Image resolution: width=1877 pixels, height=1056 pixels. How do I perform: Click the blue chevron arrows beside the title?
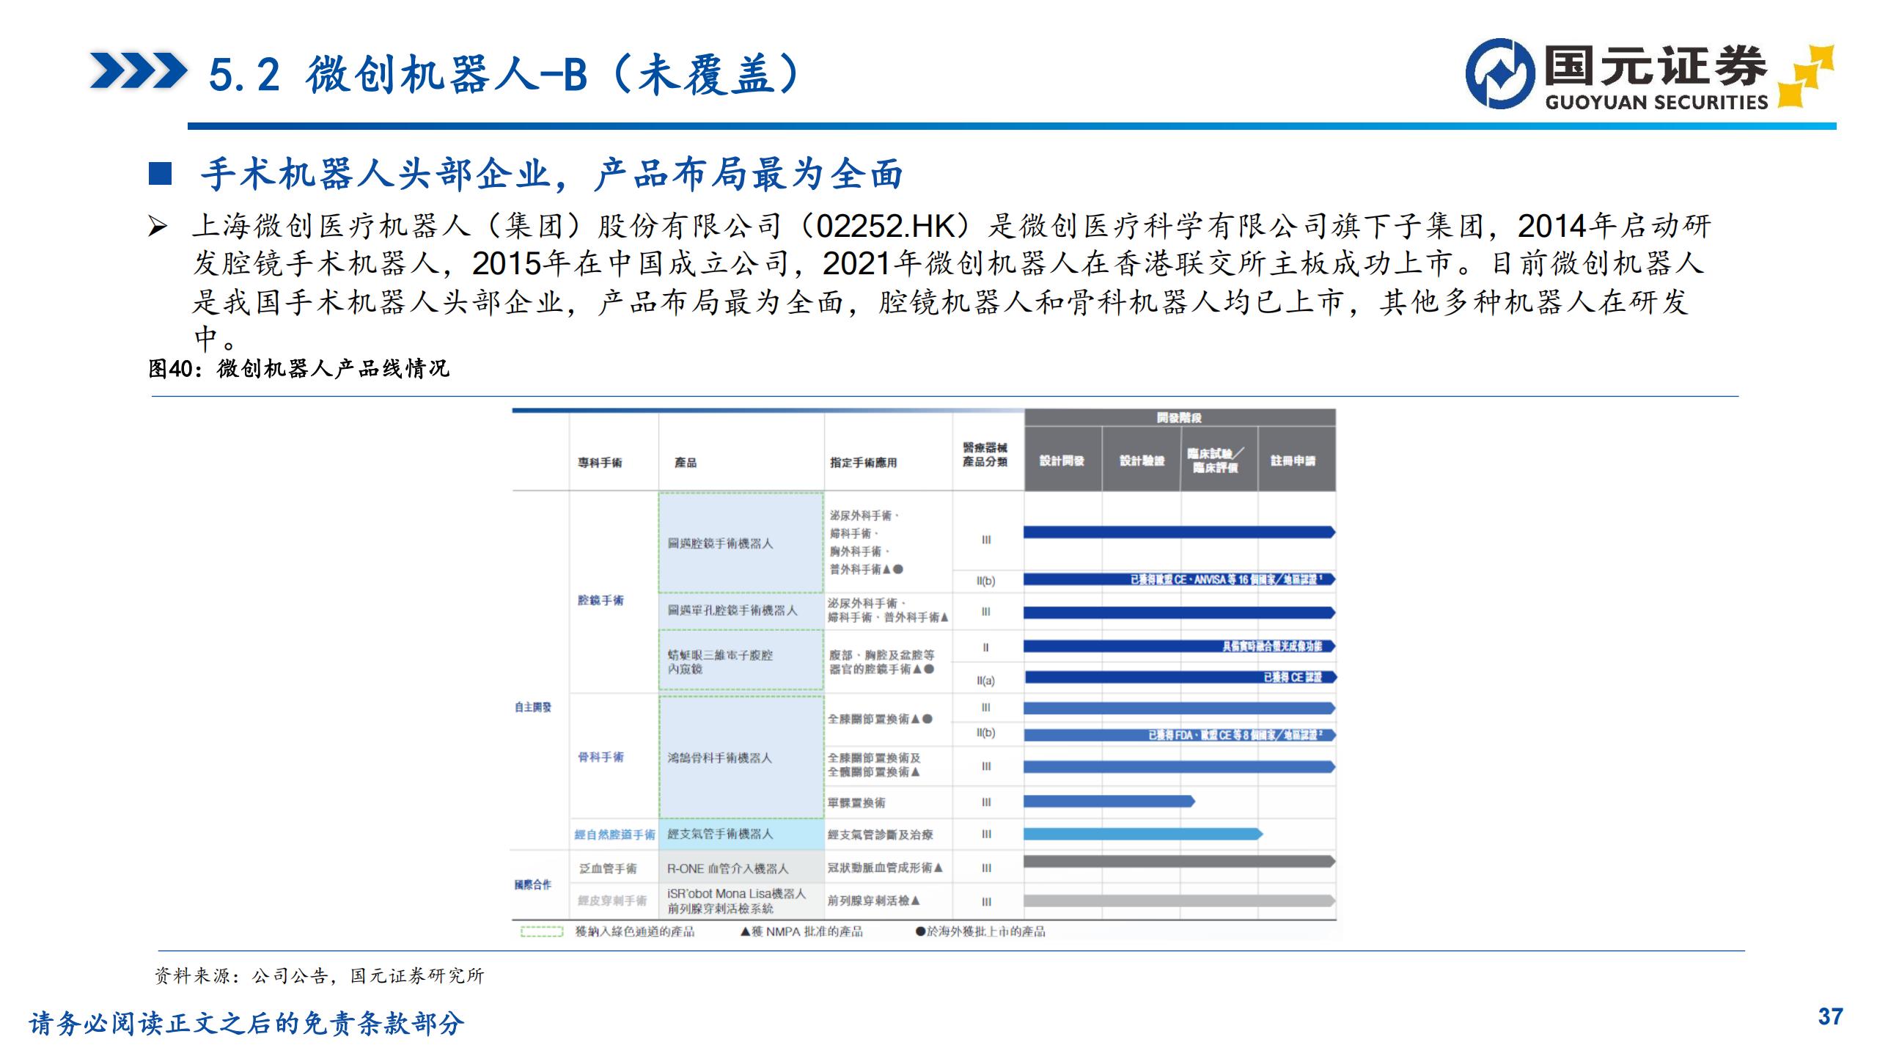138,72
